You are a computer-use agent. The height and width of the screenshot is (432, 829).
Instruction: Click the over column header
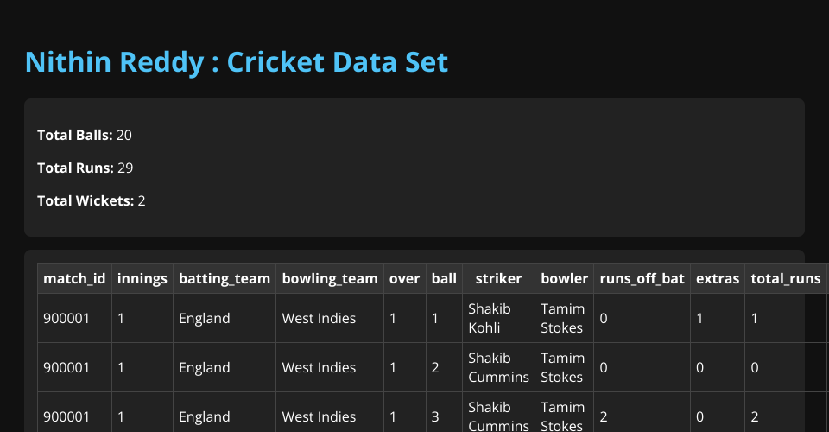[404, 278]
